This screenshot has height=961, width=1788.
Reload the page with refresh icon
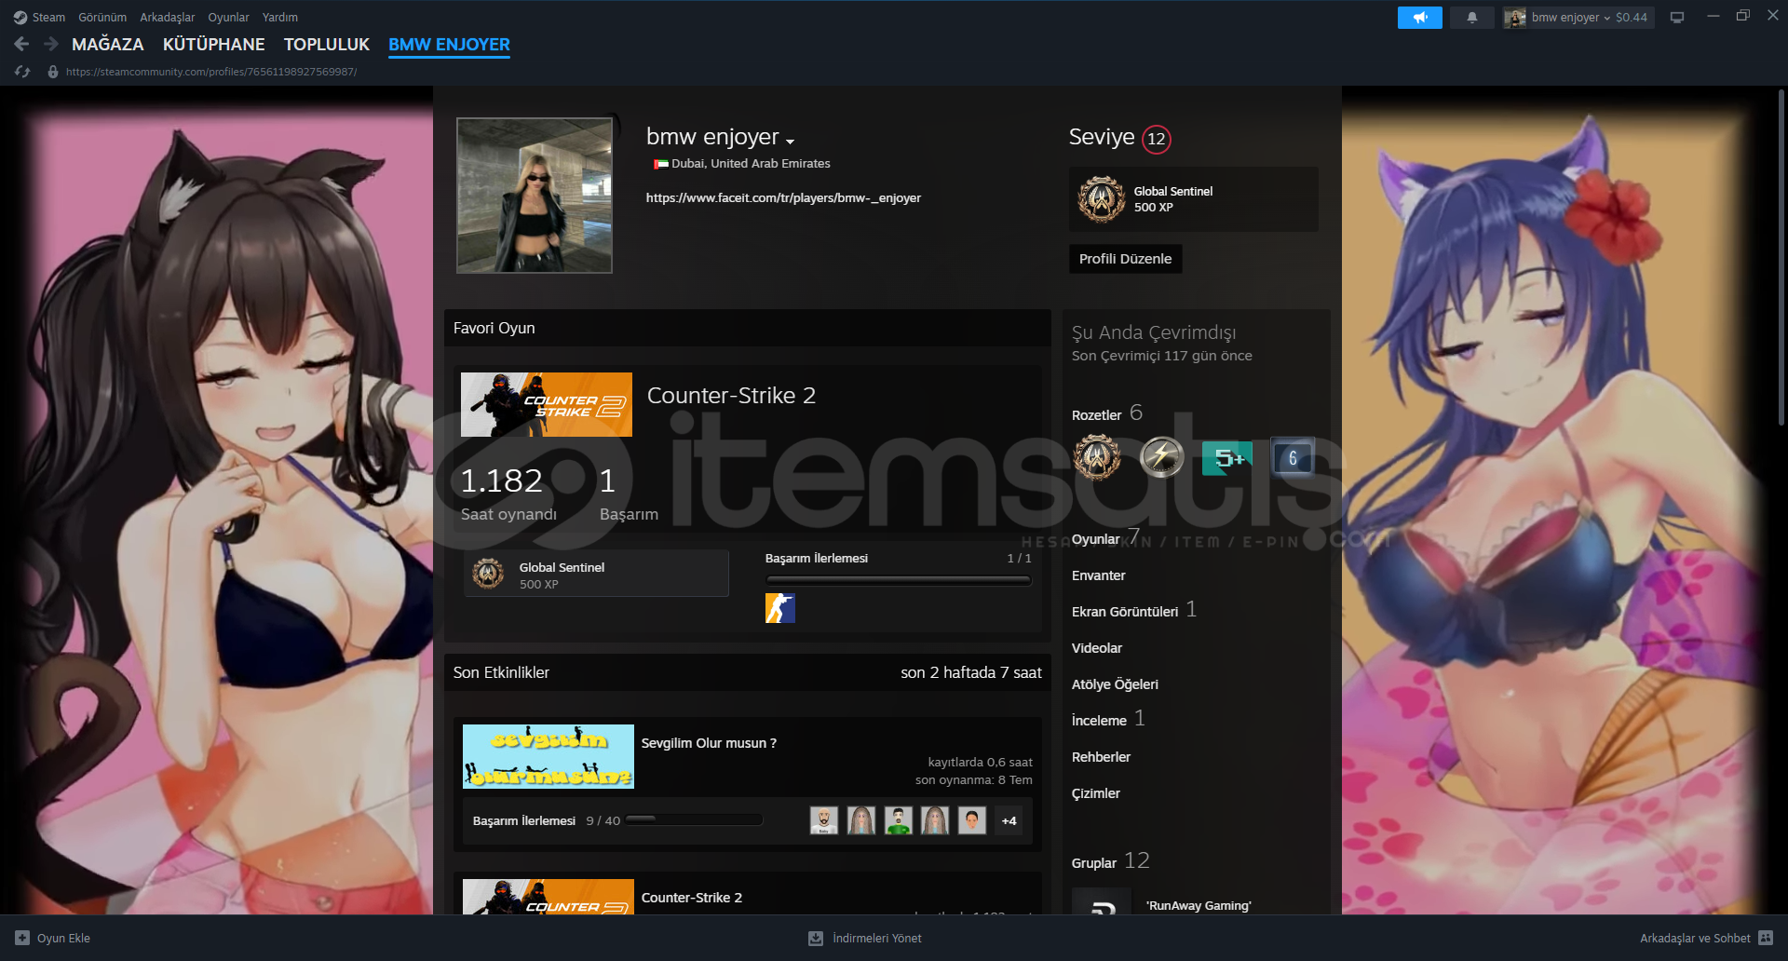22,72
